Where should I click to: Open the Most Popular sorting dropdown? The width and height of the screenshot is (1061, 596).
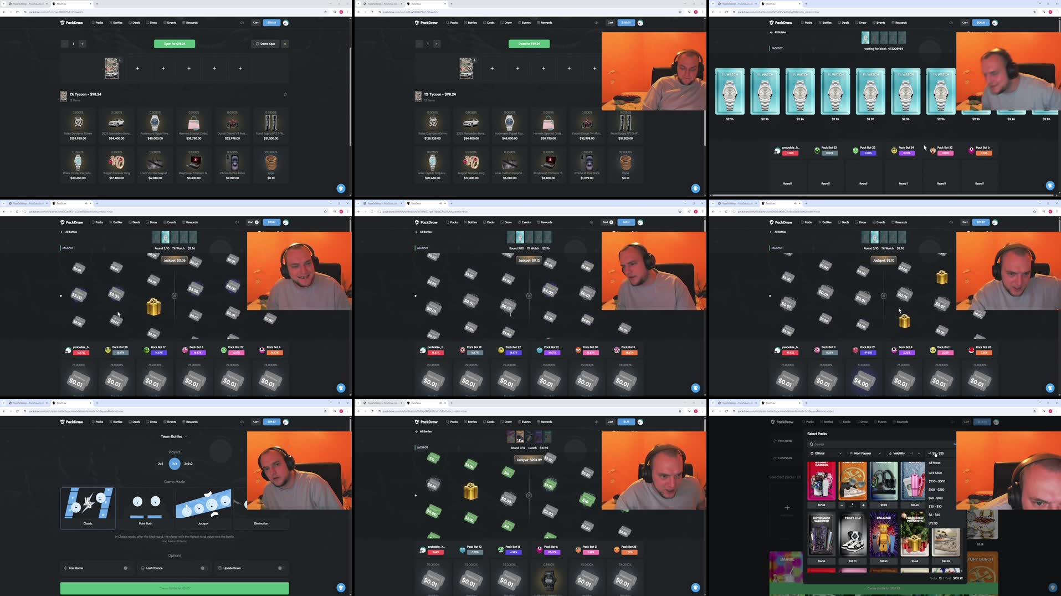pos(863,453)
